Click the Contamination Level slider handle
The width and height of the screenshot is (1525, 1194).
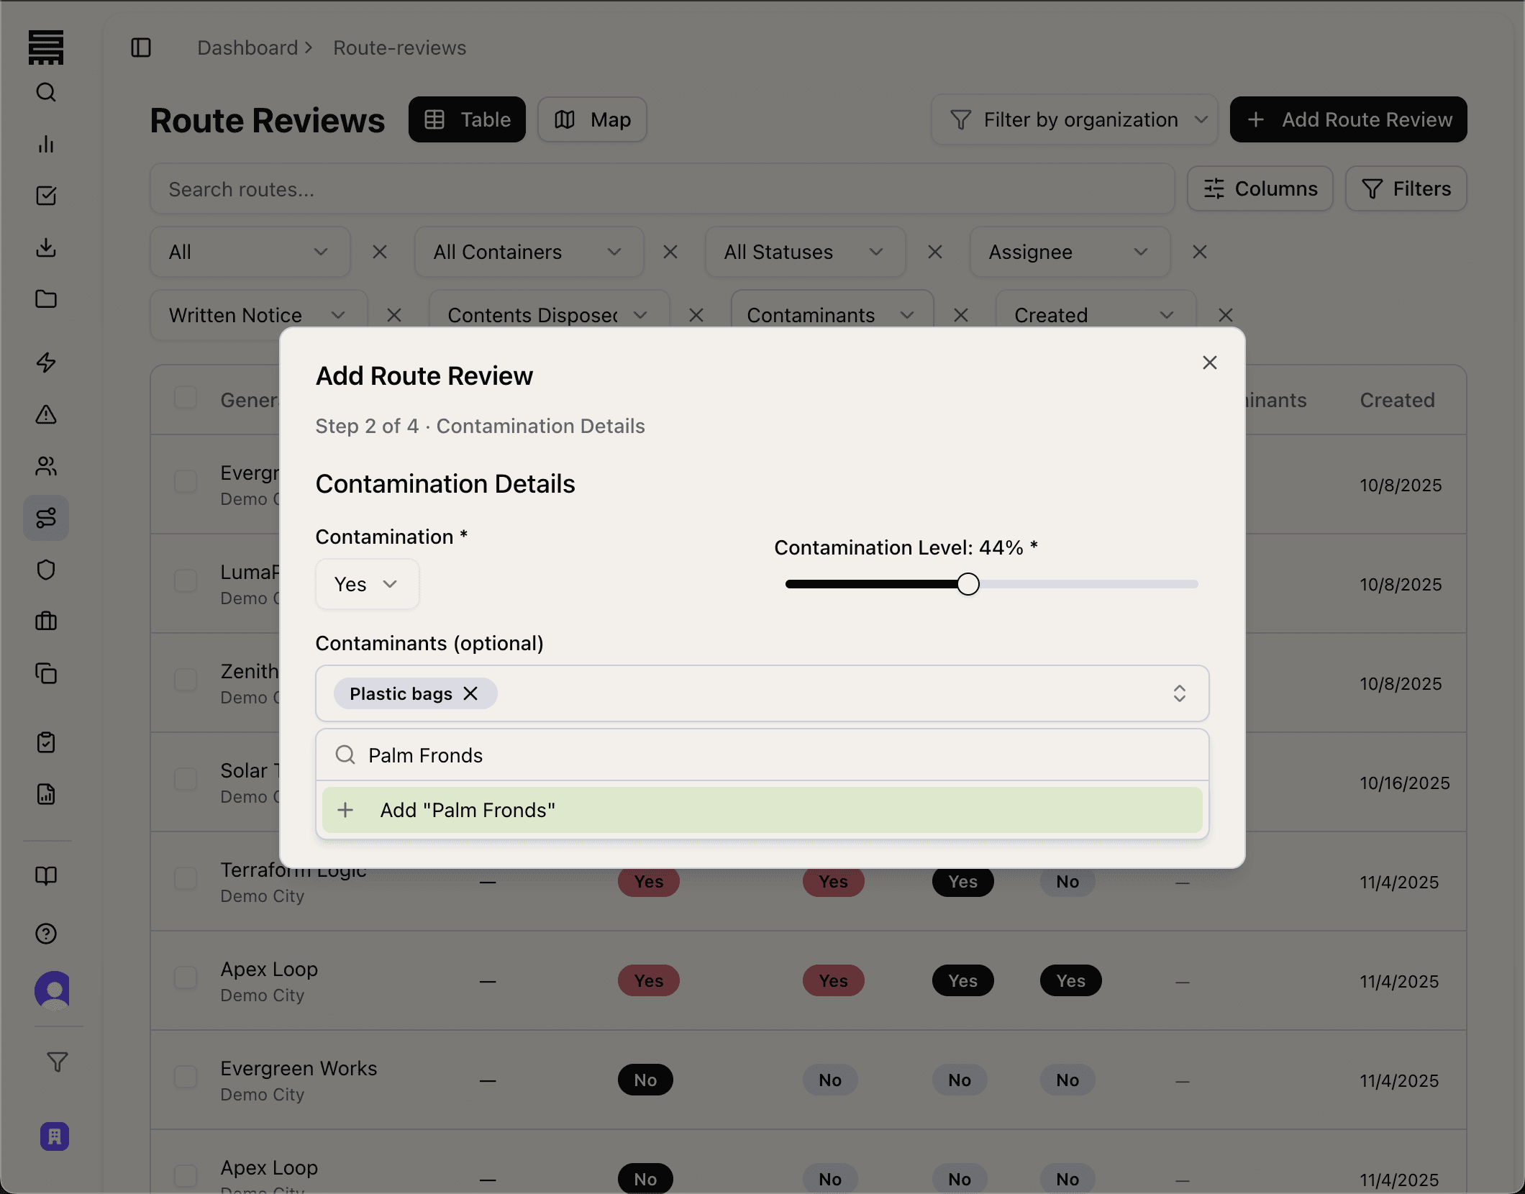(x=968, y=584)
